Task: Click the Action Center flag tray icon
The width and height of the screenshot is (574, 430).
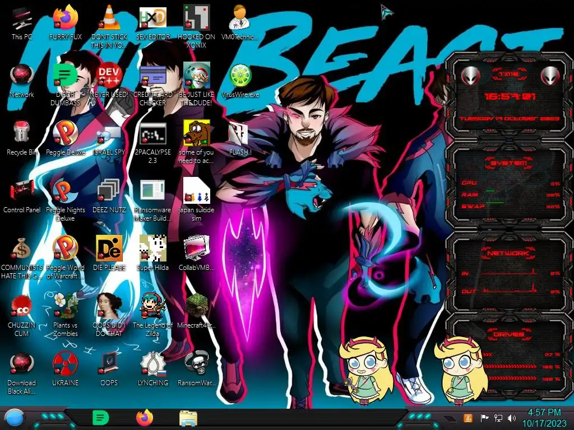Action: (484, 418)
